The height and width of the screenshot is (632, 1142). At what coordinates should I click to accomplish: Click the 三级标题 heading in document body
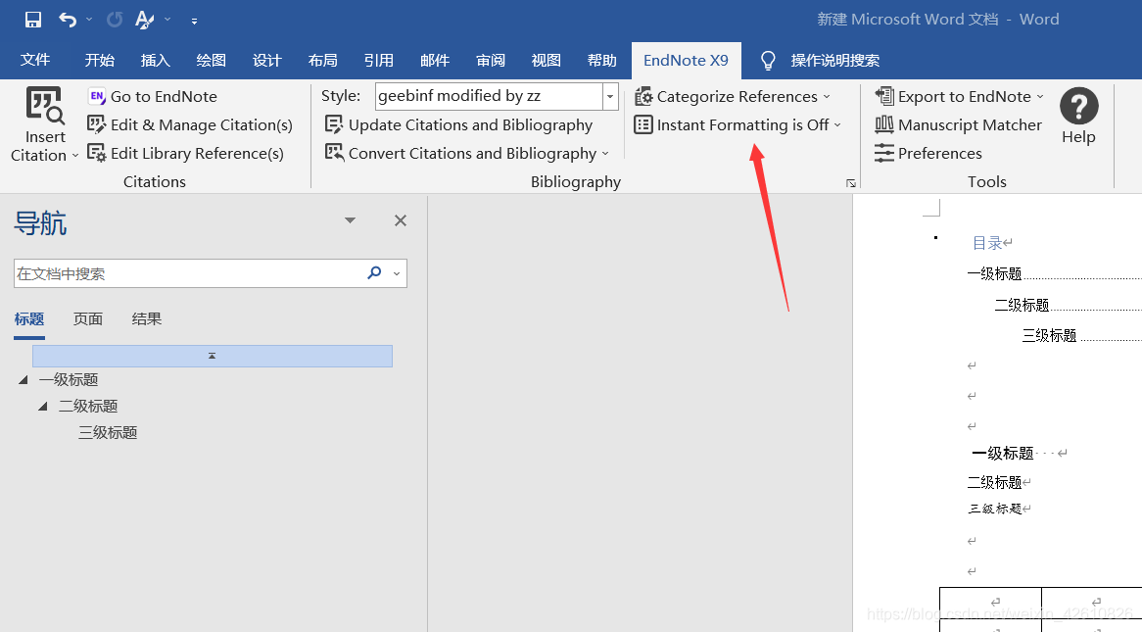[994, 509]
